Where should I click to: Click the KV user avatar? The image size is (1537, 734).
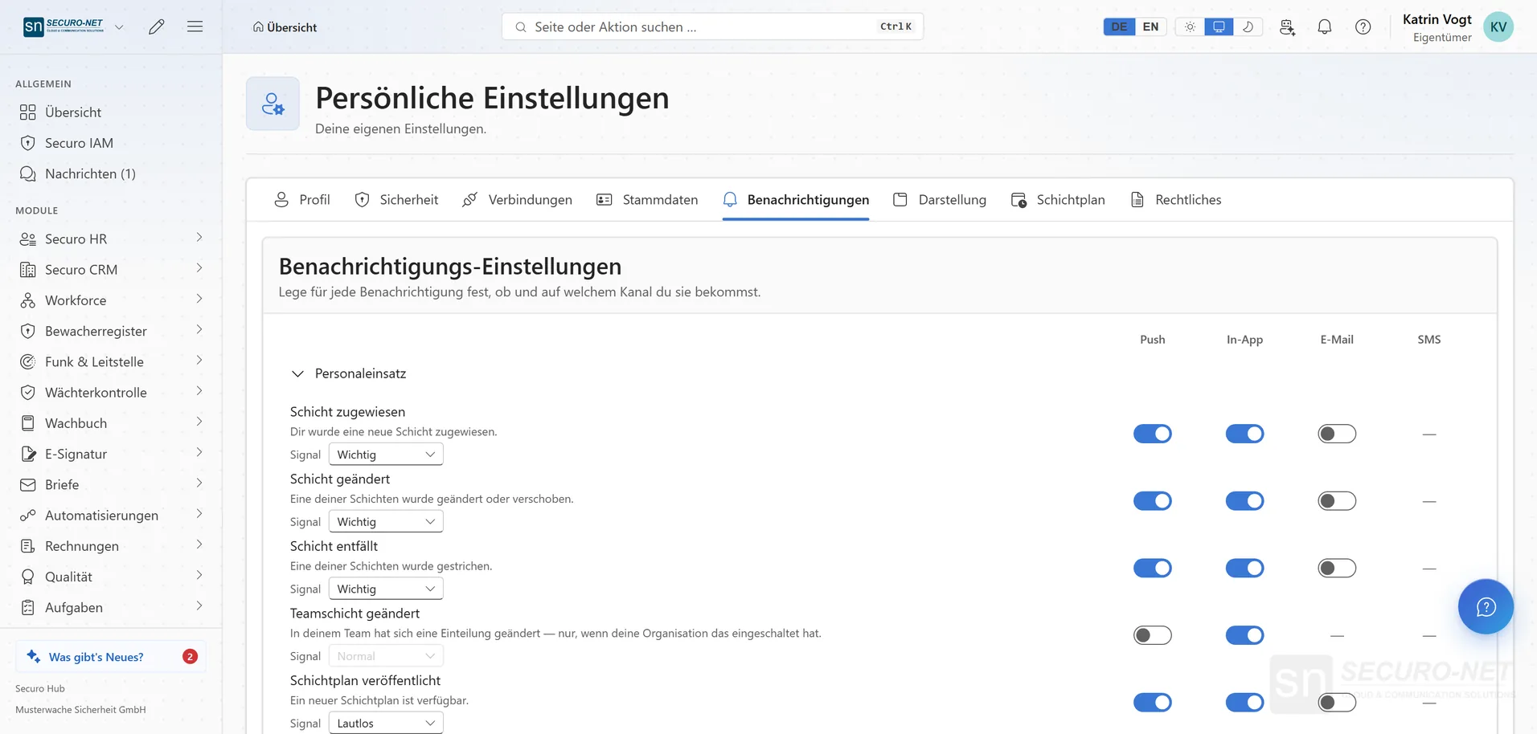(1498, 27)
